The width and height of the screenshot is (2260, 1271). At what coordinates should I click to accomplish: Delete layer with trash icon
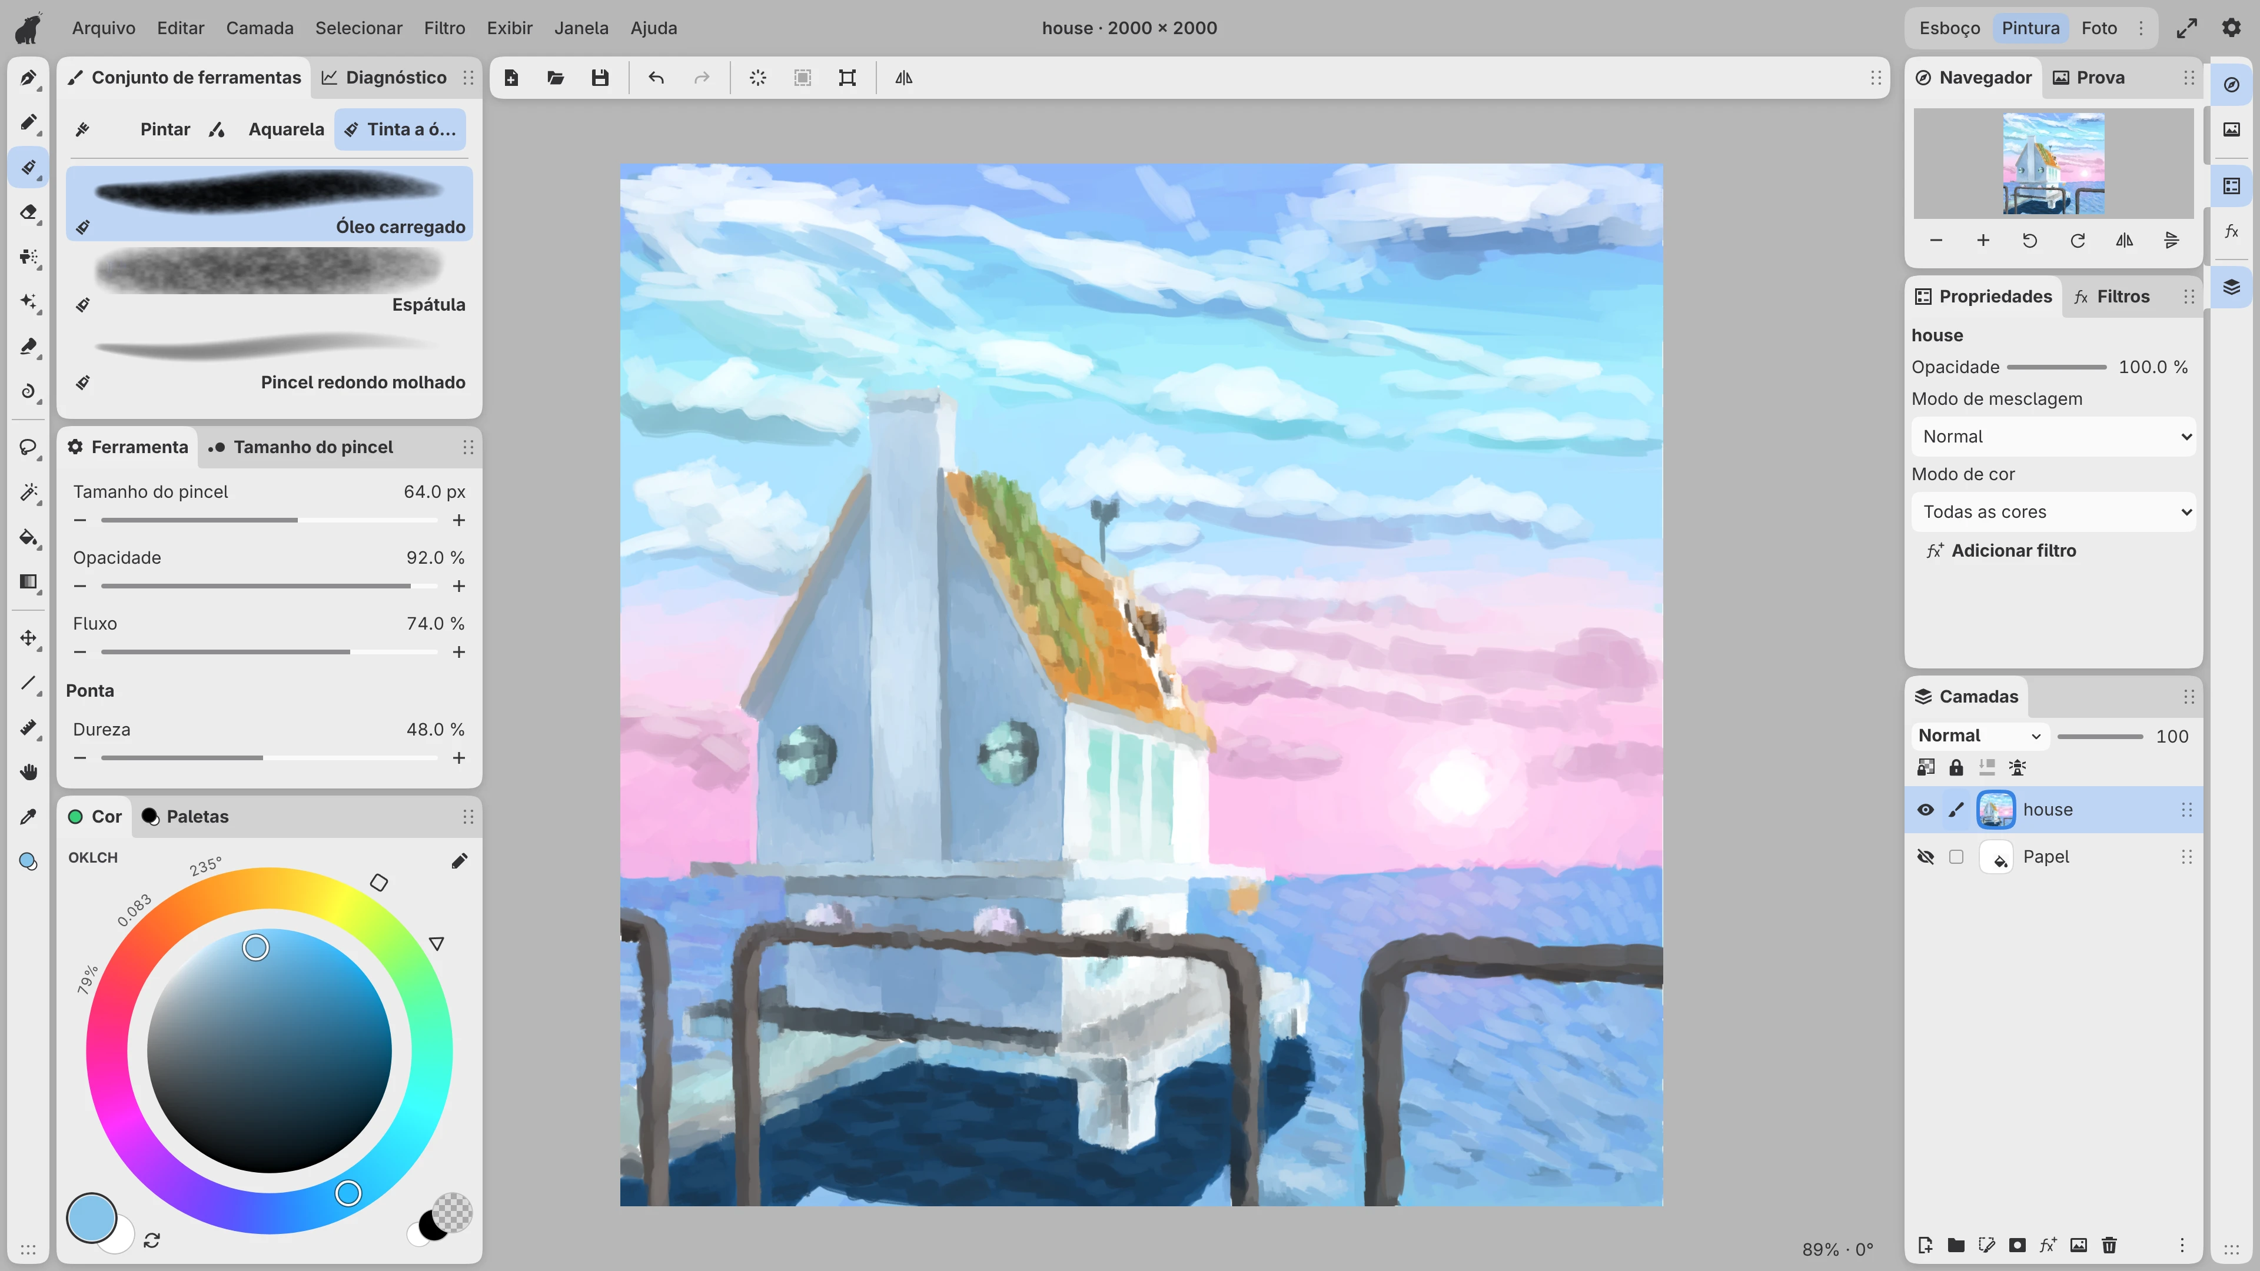pyautogui.click(x=2109, y=1245)
